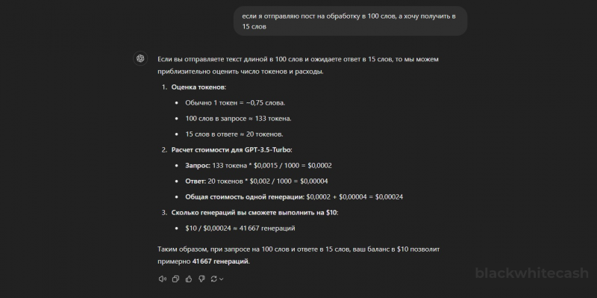Click the user message bubble about 100 слов
This screenshot has width=597, height=298.
click(x=350, y=22)
